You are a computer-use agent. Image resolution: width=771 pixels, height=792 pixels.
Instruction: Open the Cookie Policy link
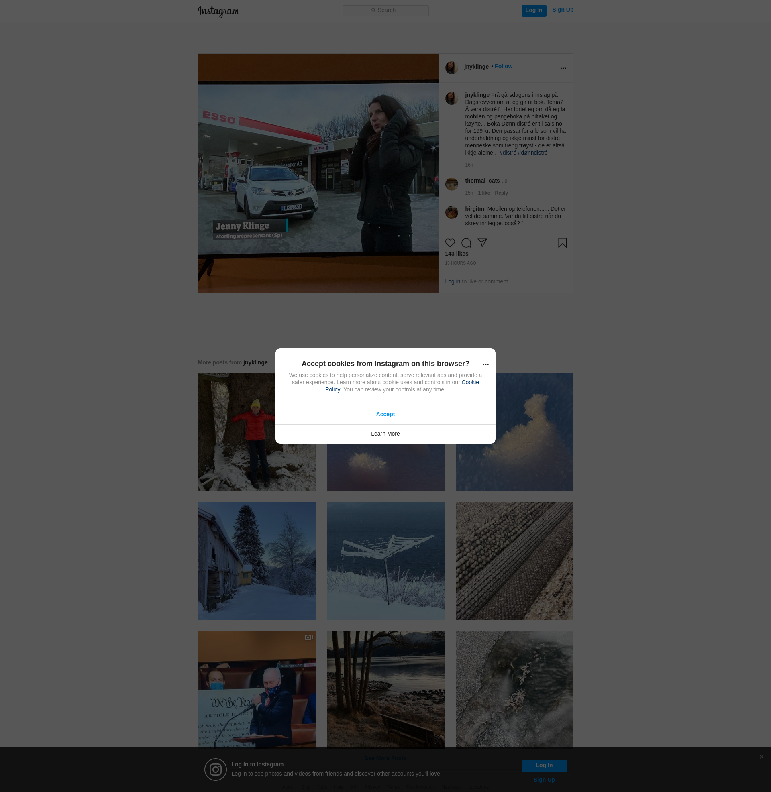(470, 382)
